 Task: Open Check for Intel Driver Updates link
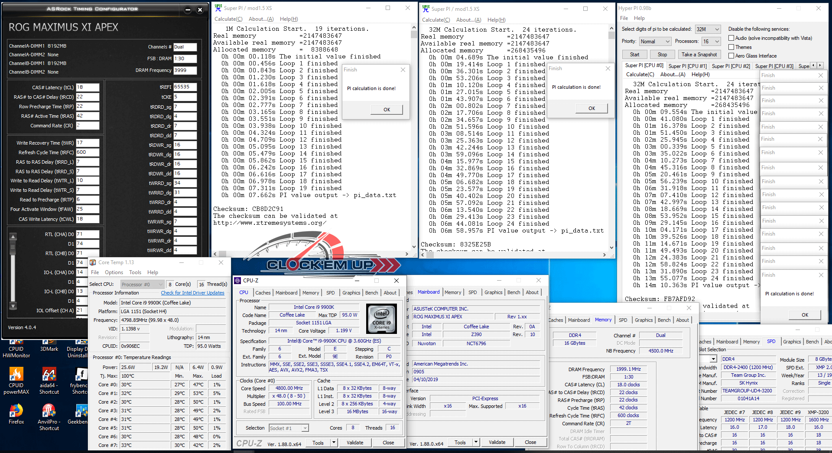click(x=192, y=293)
